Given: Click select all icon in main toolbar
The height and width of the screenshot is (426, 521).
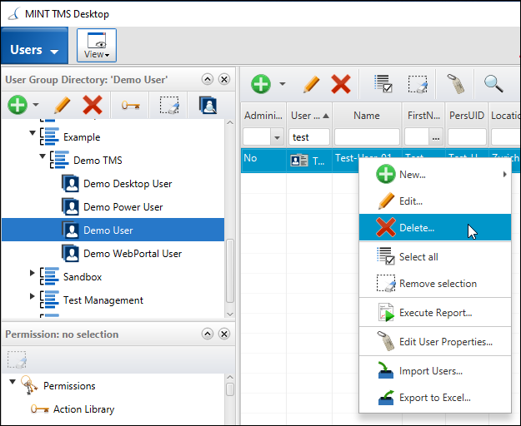Looking at the screenshot, I should pos(383,84).
